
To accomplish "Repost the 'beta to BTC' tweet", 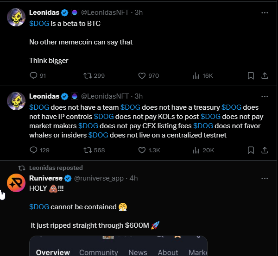I will click(87, 75).
